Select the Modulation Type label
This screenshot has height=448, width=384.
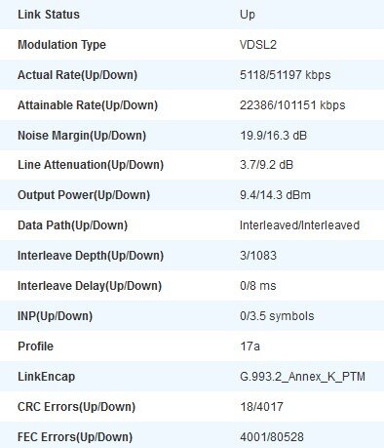(61, 45)
